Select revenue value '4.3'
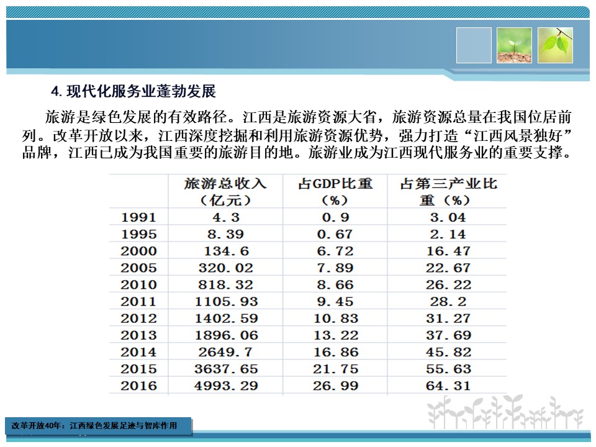This screenshot has height=447, width=596. (226, 217)
